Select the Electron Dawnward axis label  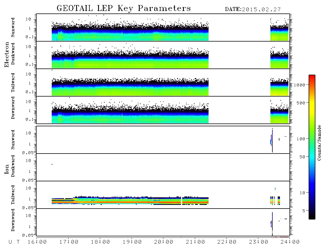13,108
